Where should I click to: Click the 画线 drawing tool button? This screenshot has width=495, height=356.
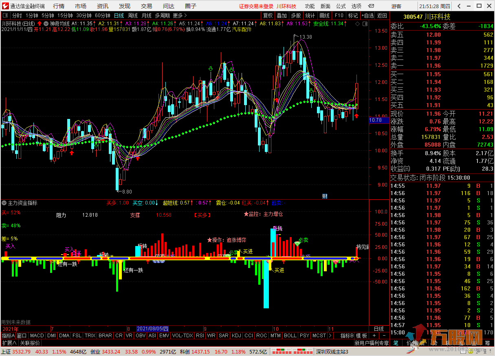tap(325, 15)
